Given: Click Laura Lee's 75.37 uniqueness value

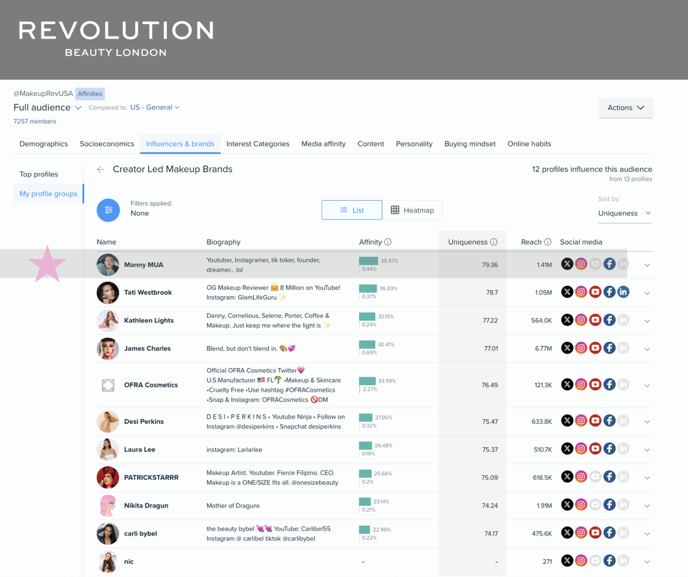Looking at the screenshot, I should (490, 450).
